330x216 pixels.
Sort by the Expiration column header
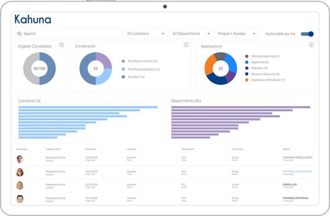pos(90,149)
